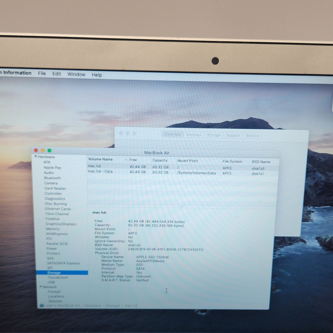Sort by Capacity column header
333x333 pixels.
coord(160,160)
